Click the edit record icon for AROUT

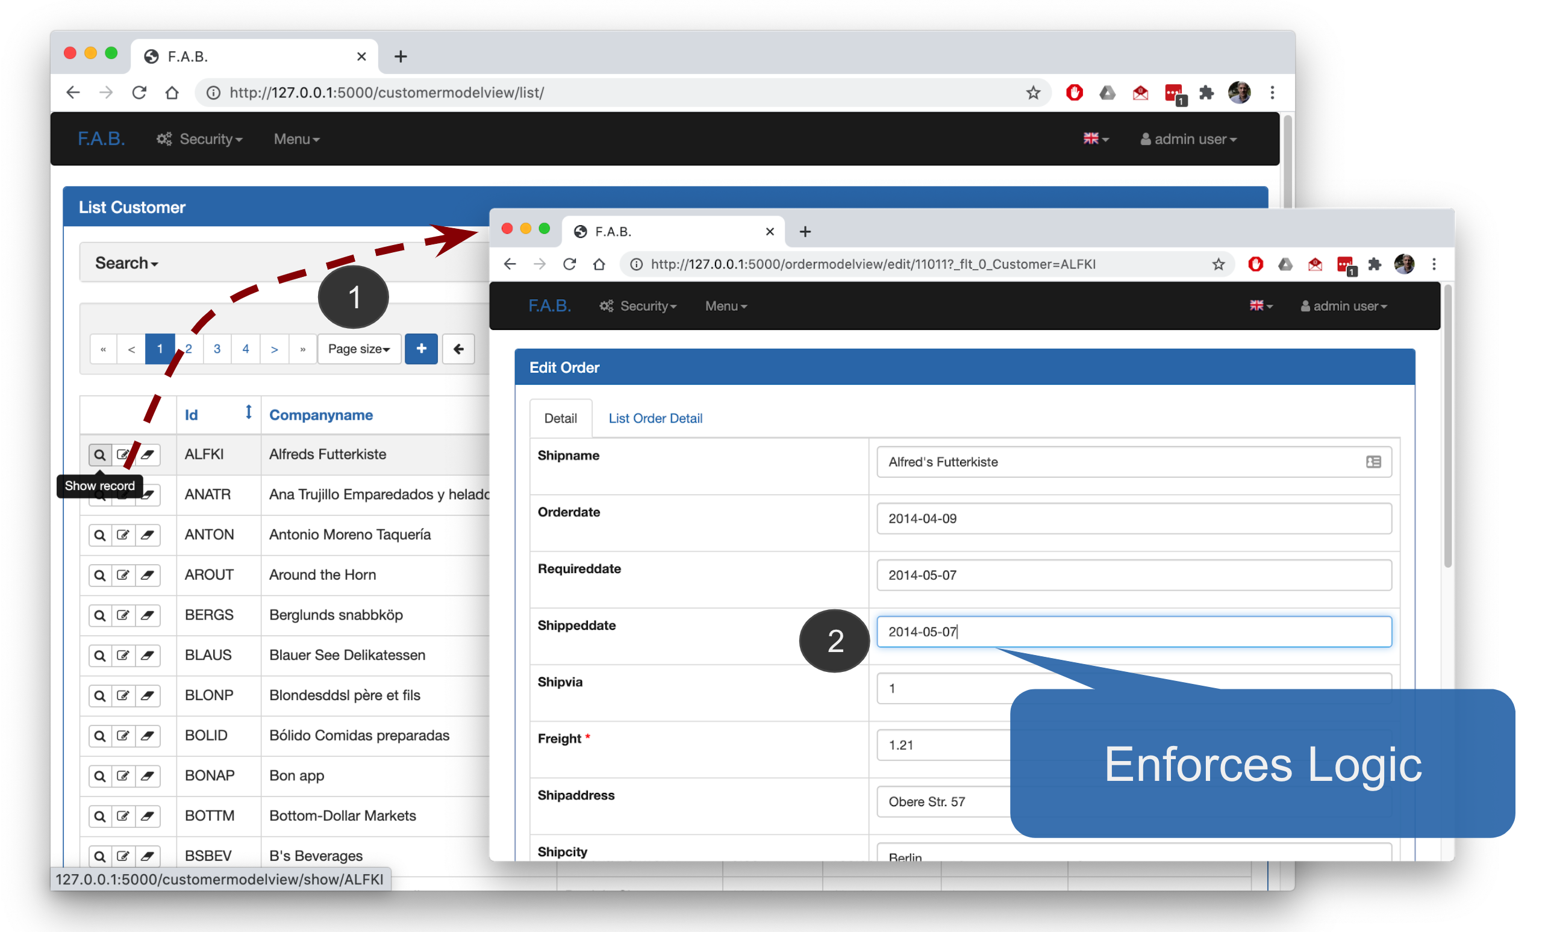click(x=123, y=576)
